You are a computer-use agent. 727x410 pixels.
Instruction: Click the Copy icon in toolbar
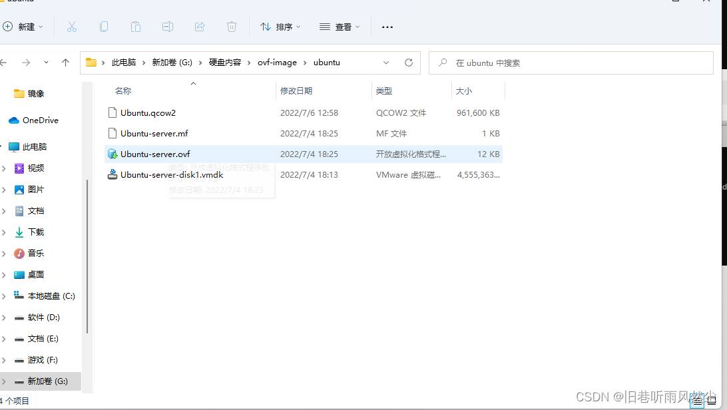(104, 27)
